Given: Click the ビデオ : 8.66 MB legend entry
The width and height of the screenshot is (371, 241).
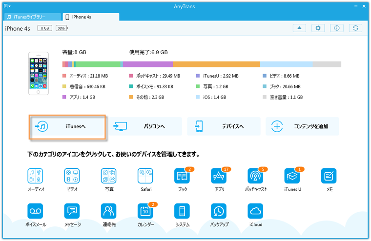Looking at the screenshot, I should [x=281, y=76].
